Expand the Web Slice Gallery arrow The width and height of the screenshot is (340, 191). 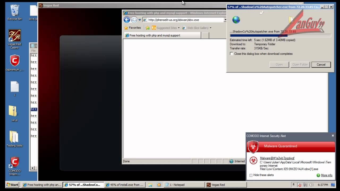click(x=211, y=28)
